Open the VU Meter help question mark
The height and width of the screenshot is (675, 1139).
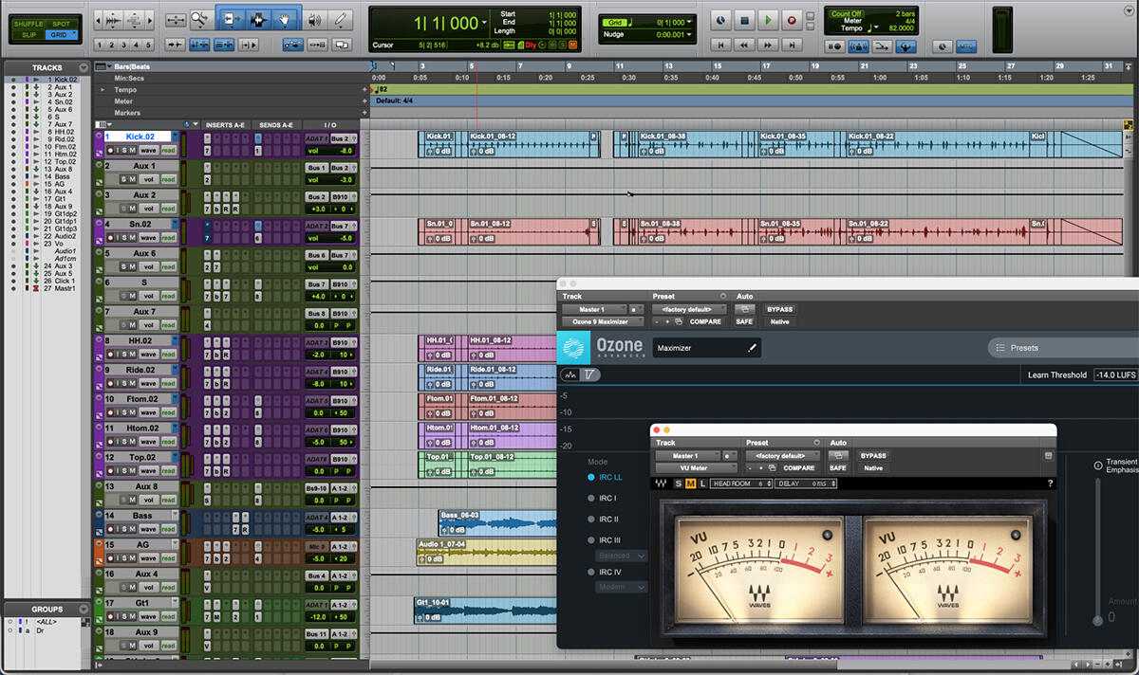click(1050, 483)
